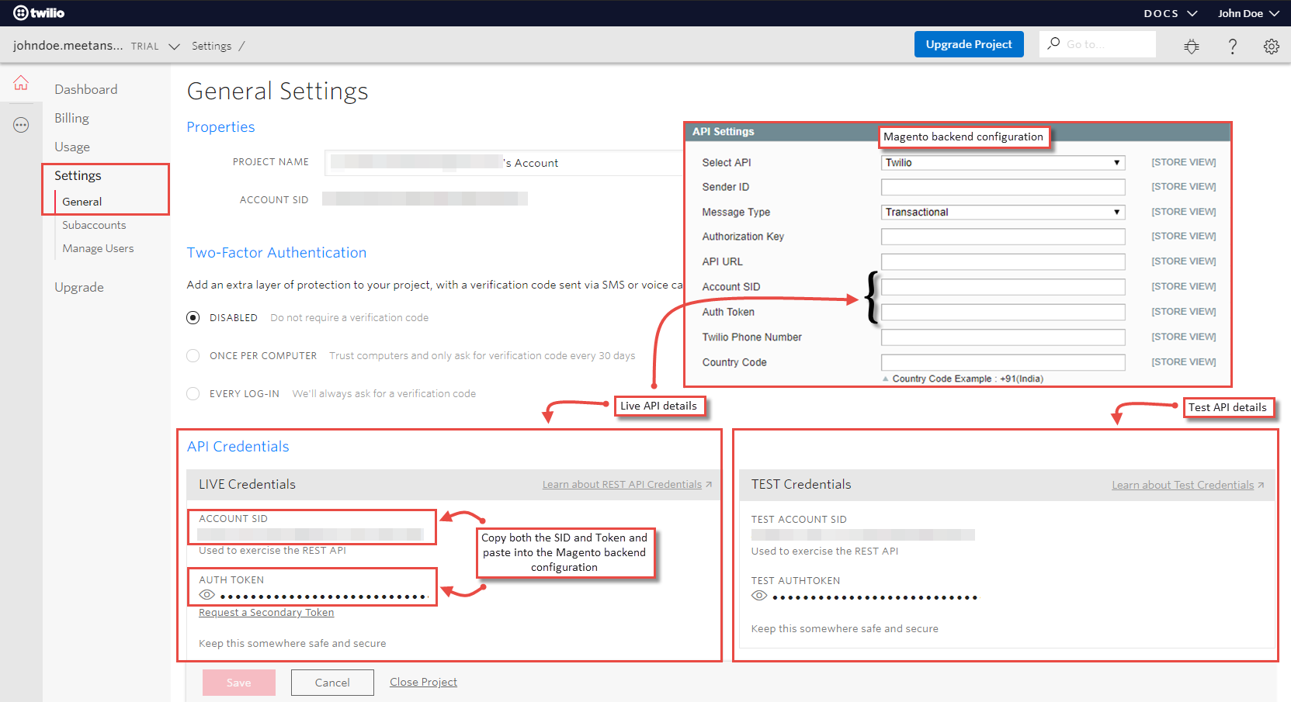Open Settings in the sidebar
1291x702 pixels.
point(78,175)
